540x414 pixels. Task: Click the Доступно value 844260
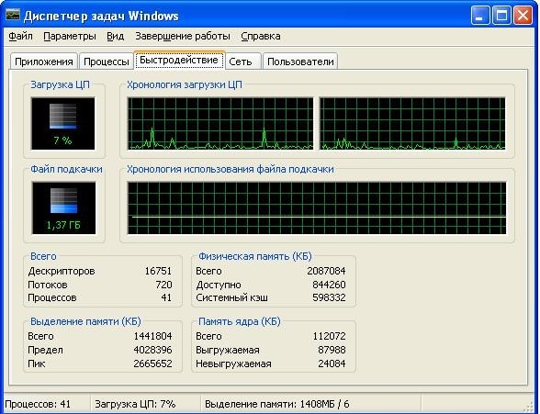[329, 285]
